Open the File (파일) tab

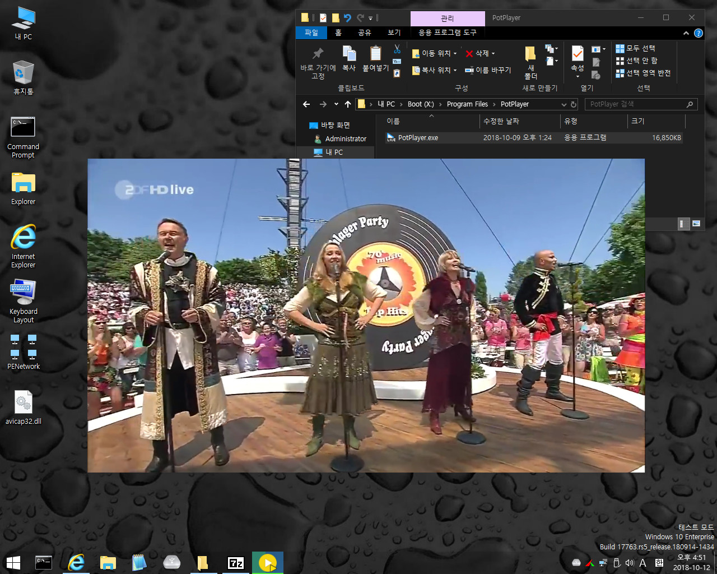point(311,33)
